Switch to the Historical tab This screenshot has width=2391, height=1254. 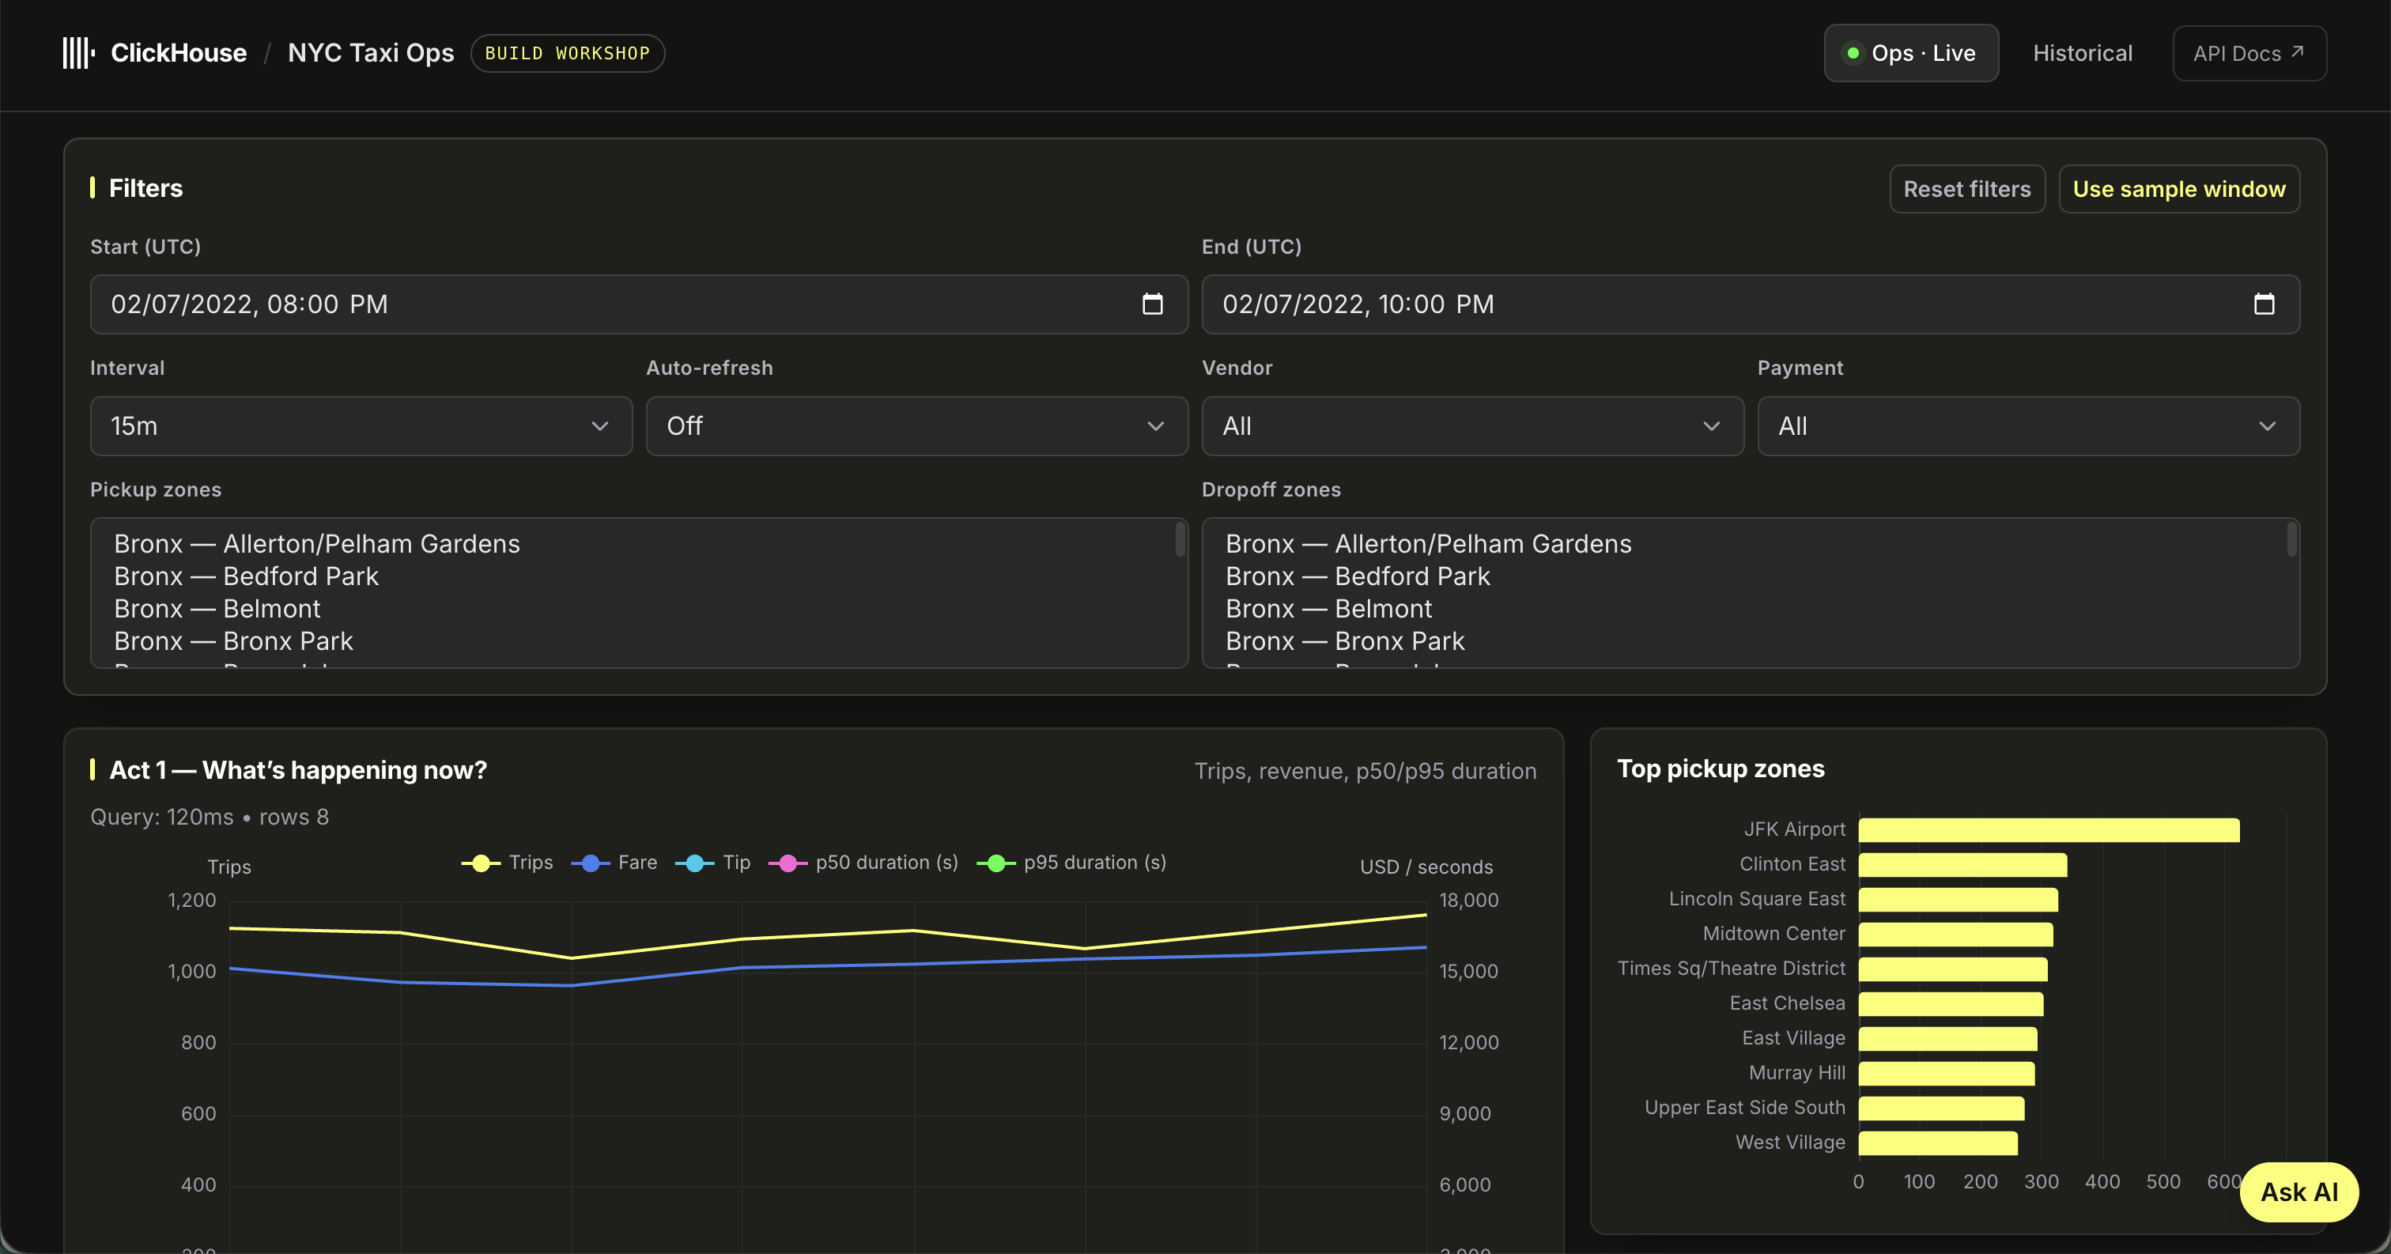click(x=2083, y=53)
